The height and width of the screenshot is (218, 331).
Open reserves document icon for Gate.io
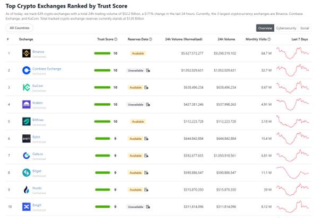146,156
